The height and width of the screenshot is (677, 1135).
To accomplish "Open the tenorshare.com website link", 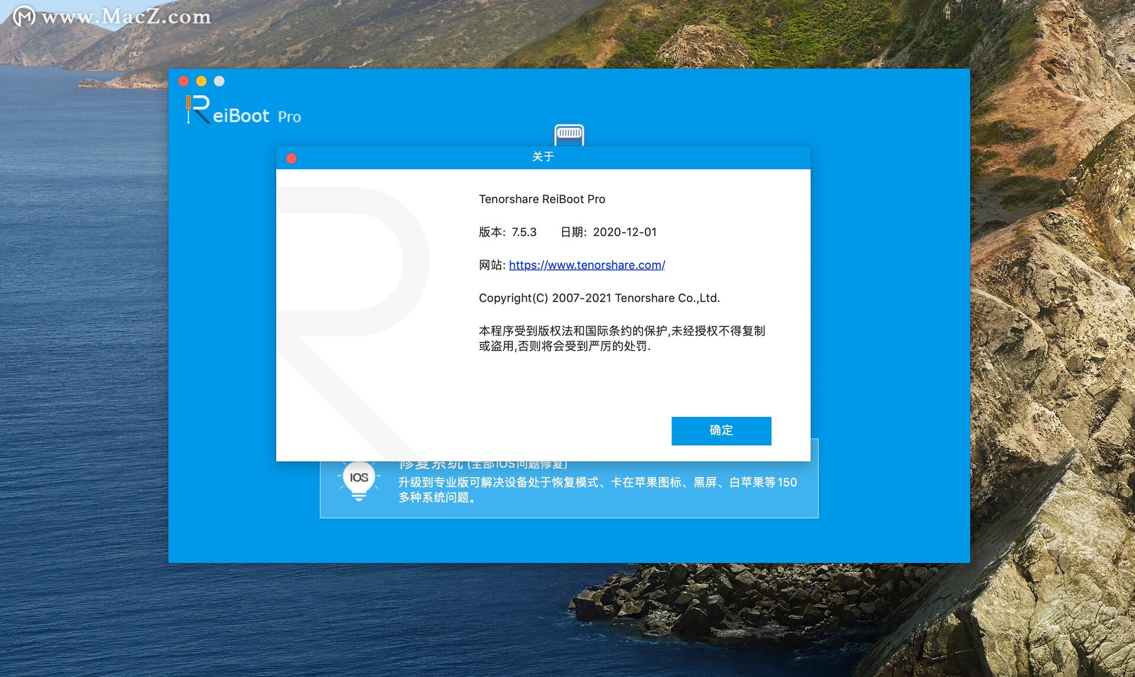I will point(587,265).
